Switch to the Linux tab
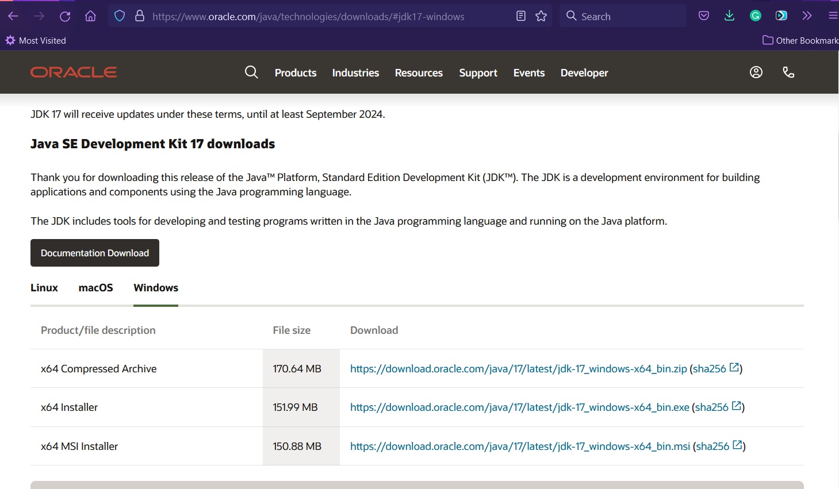 tap(44, 288)
